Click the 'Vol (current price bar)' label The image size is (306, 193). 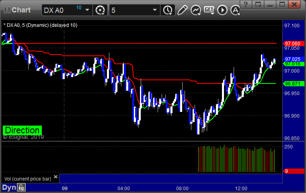[x=28, y=179]
